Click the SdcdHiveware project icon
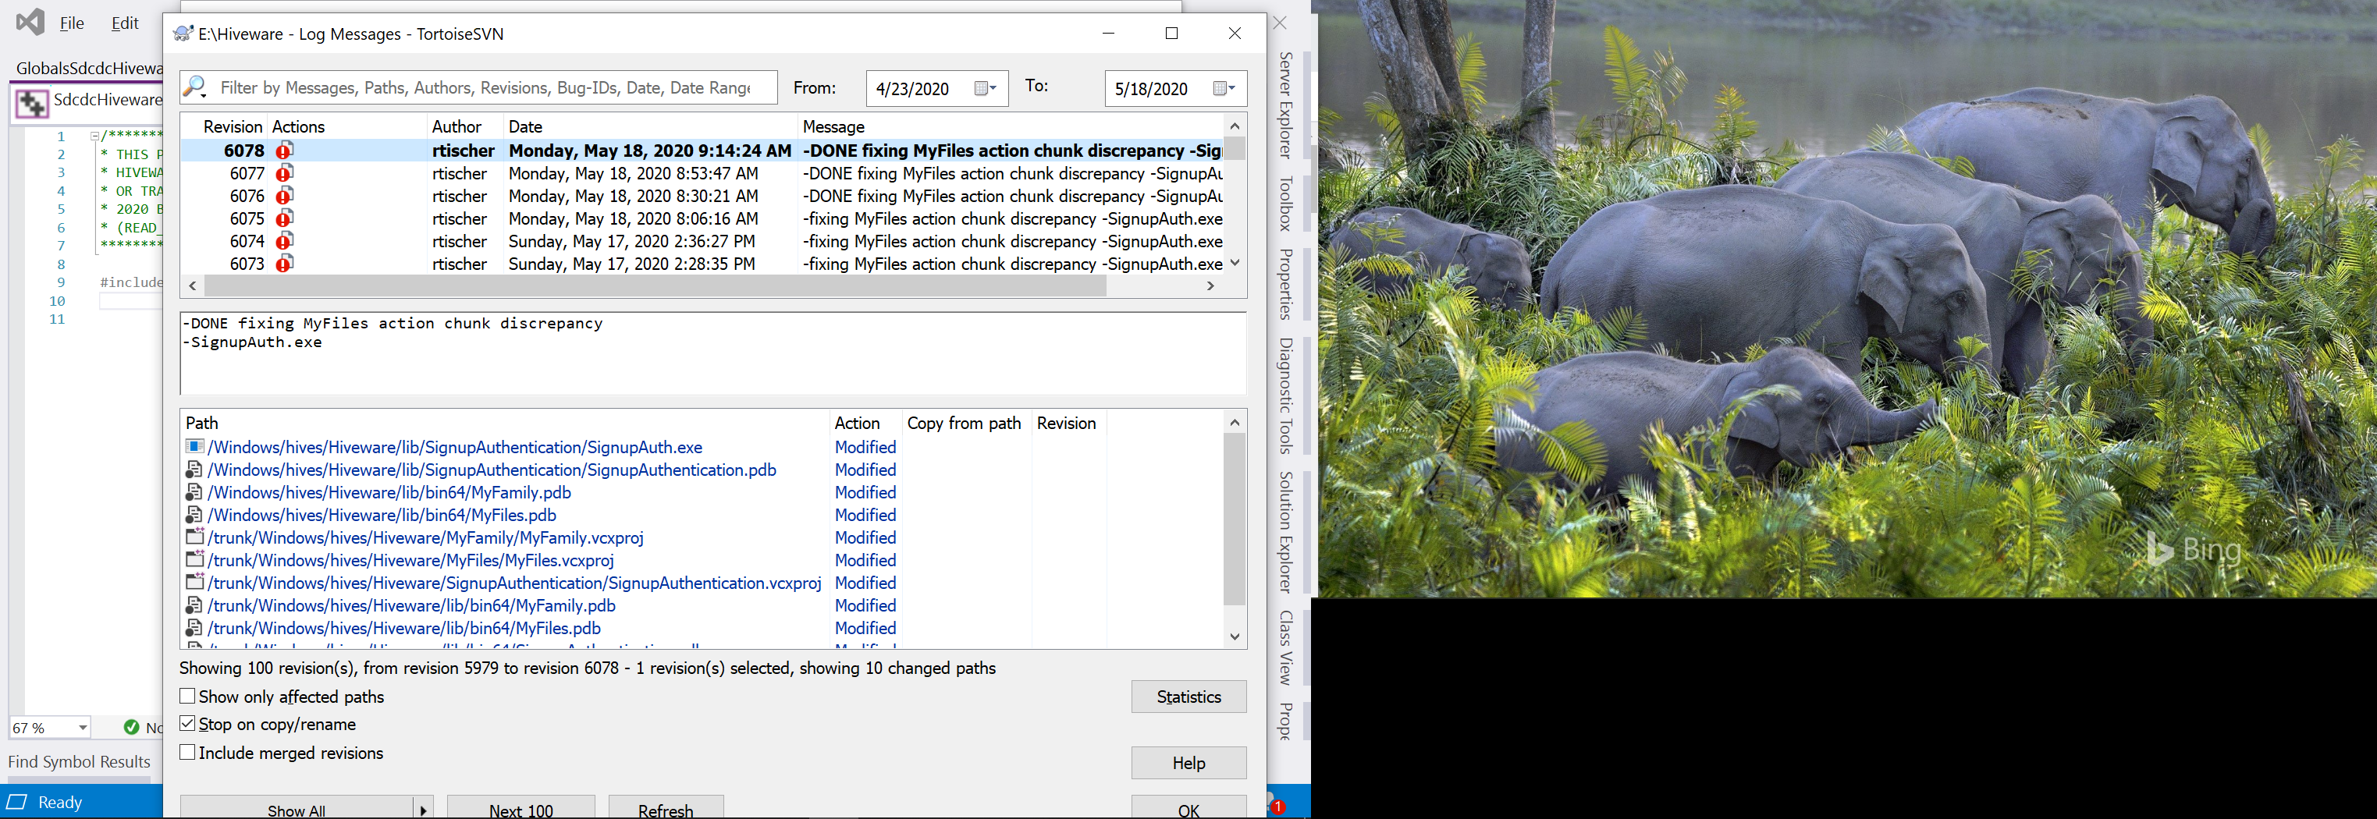2377x819 pixels. tap(31, 102)
